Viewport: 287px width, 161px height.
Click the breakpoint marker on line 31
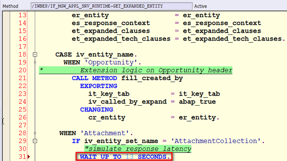coord(29,157)
